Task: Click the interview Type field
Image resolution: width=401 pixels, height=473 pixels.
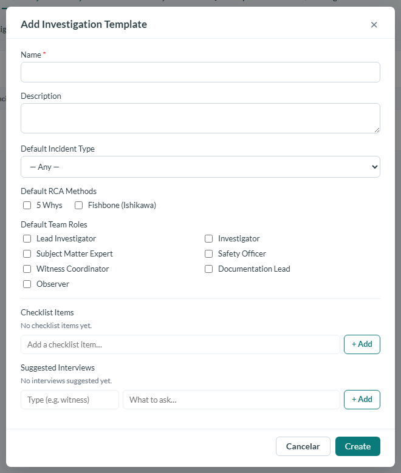Action: [70, 400]
